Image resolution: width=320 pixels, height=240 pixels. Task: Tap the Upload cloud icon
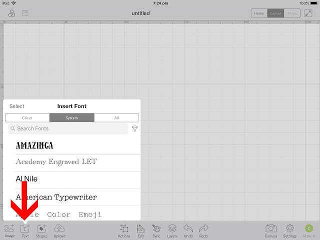click(59, 231)
